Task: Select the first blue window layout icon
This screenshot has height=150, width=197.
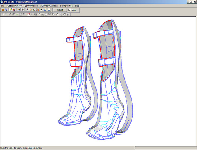Action: (45, 10)
